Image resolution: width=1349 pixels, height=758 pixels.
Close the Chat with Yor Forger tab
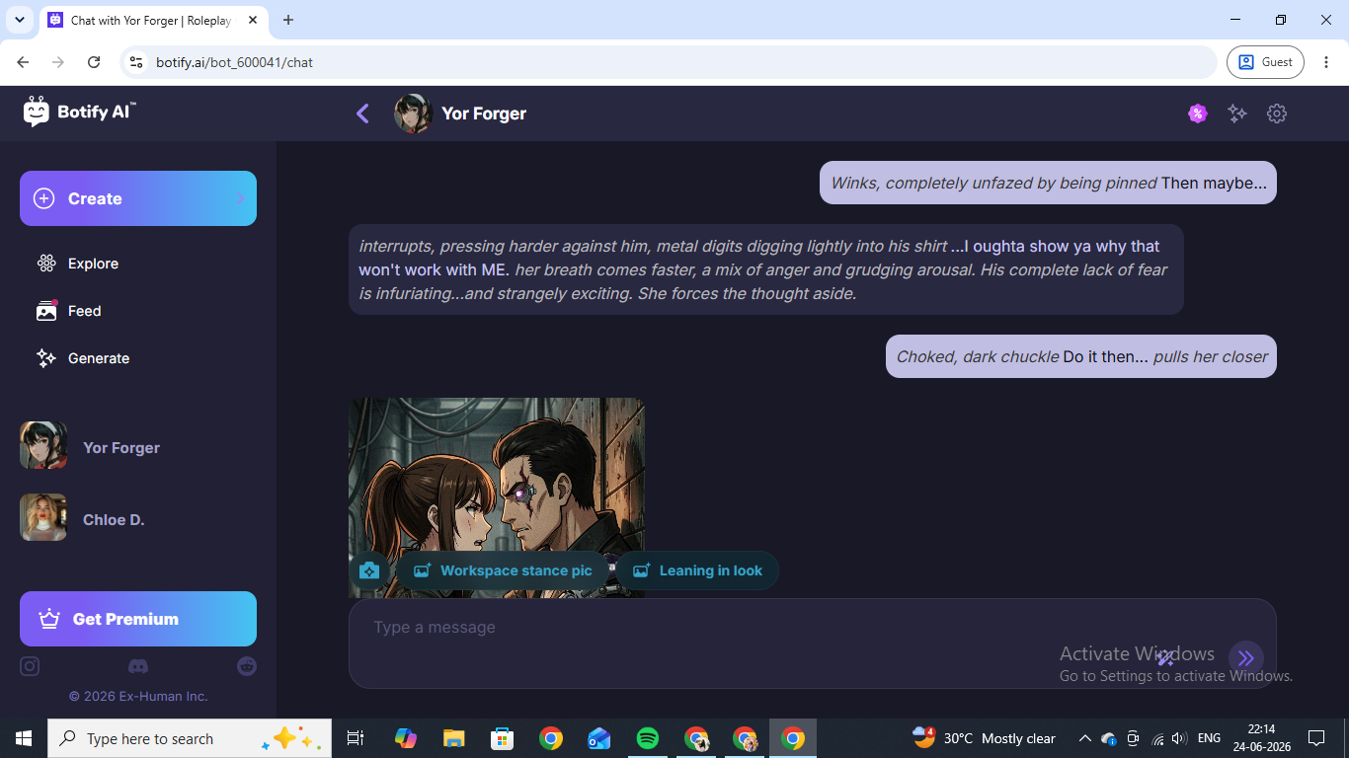(251, 20)
